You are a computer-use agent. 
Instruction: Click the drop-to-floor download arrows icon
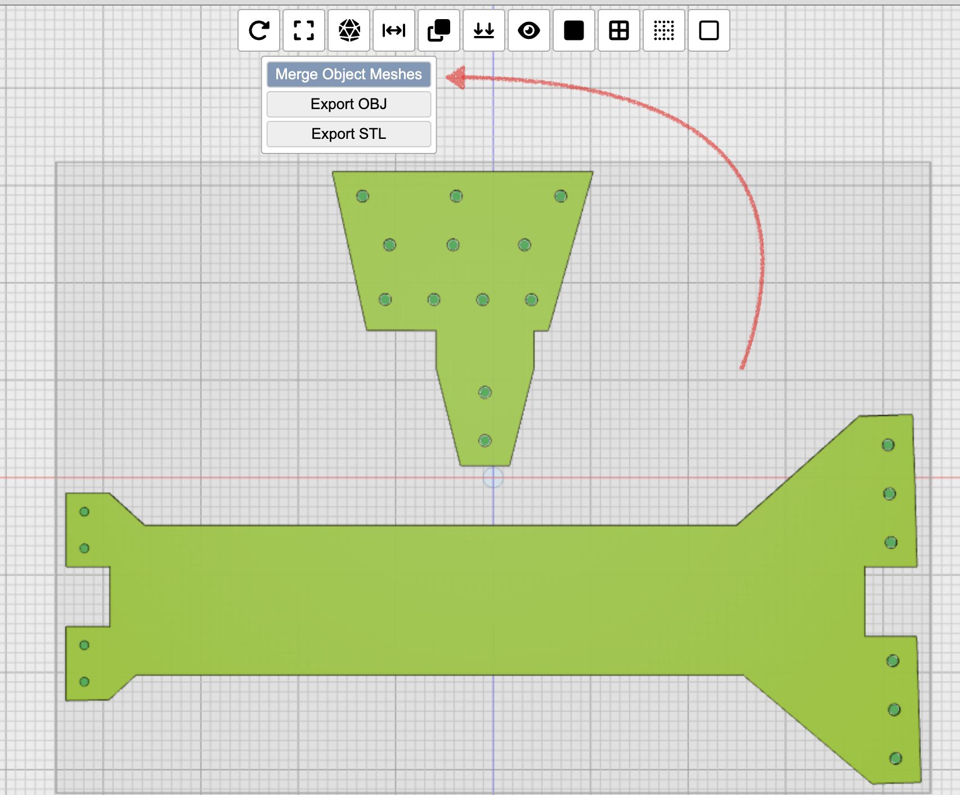click(484, 30)
